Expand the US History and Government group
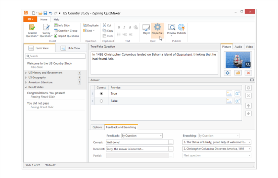 click(26, 73)
